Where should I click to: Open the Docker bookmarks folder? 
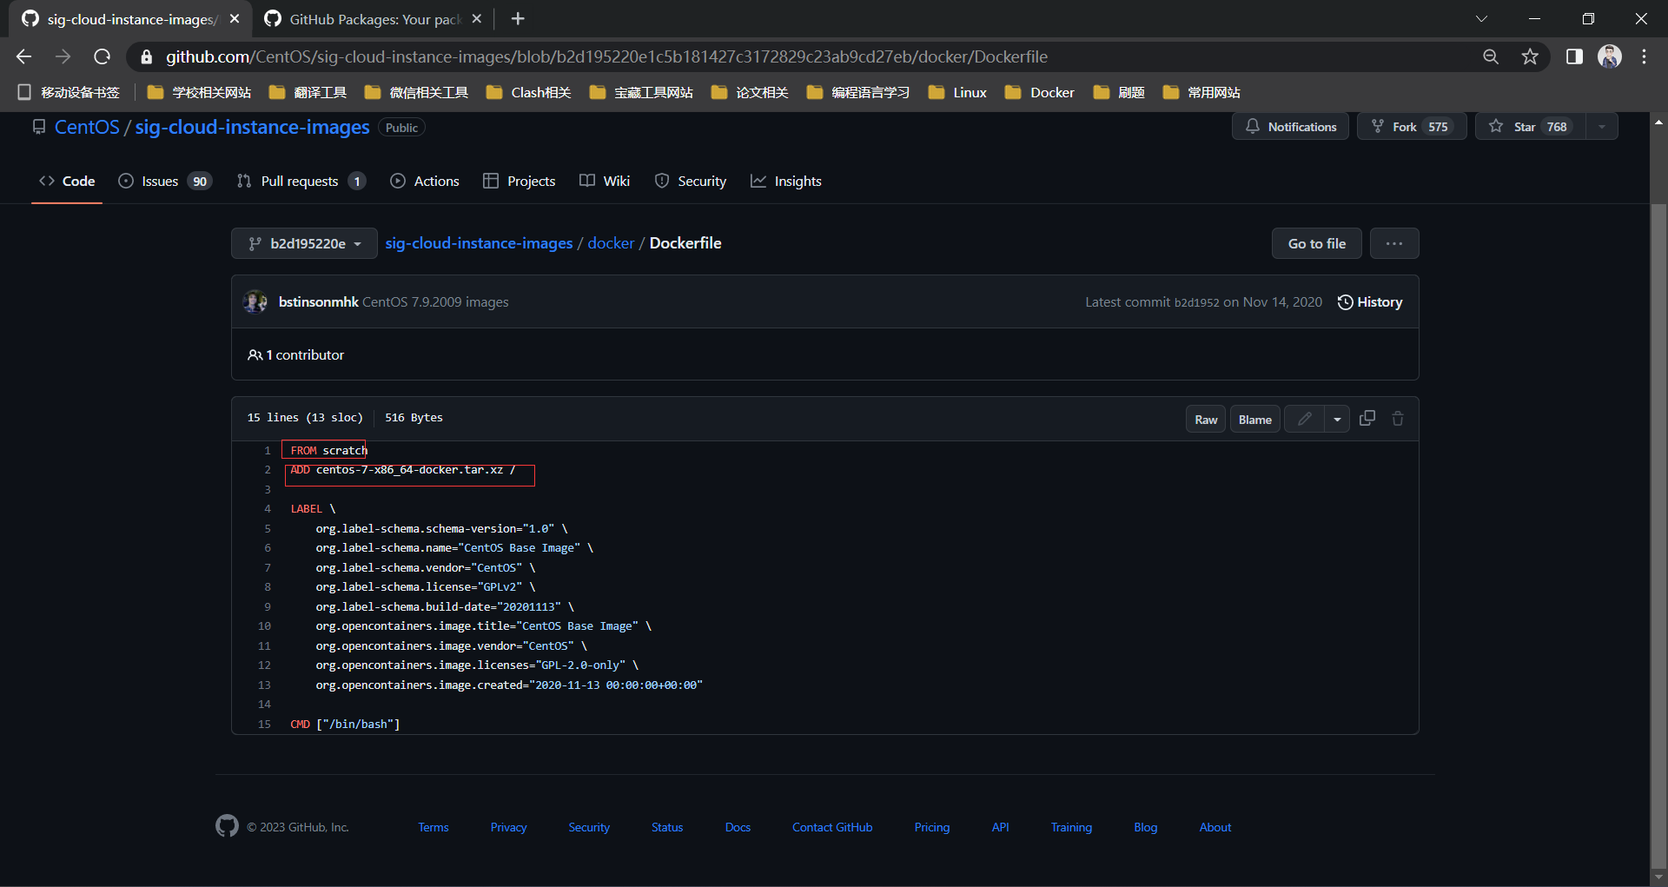pos(1040,92)
